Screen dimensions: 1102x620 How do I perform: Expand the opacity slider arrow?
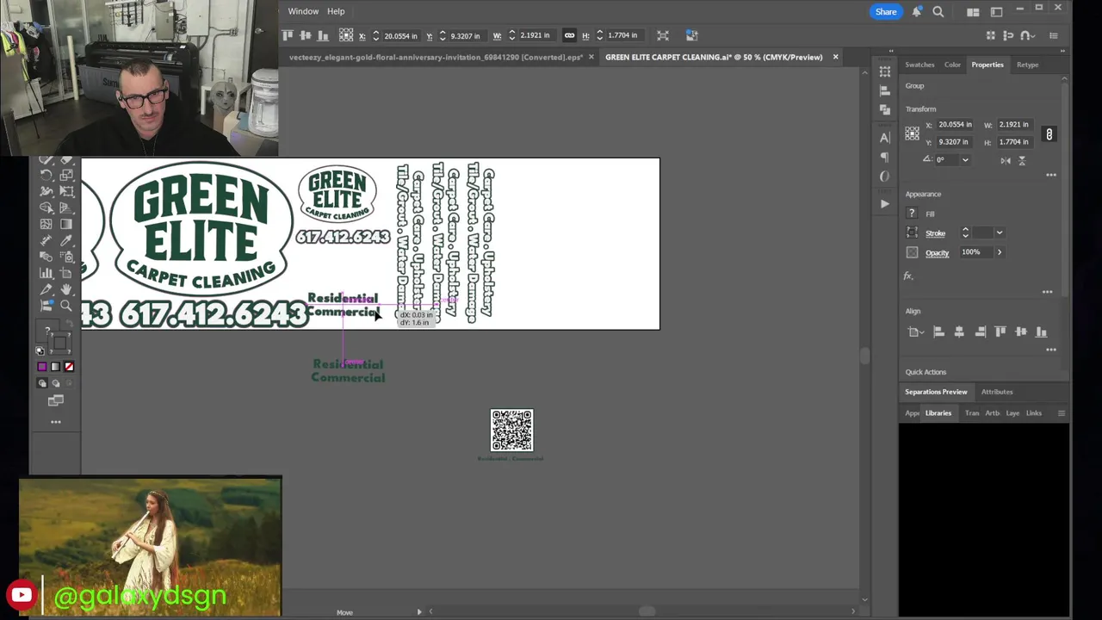(1000, 252)
